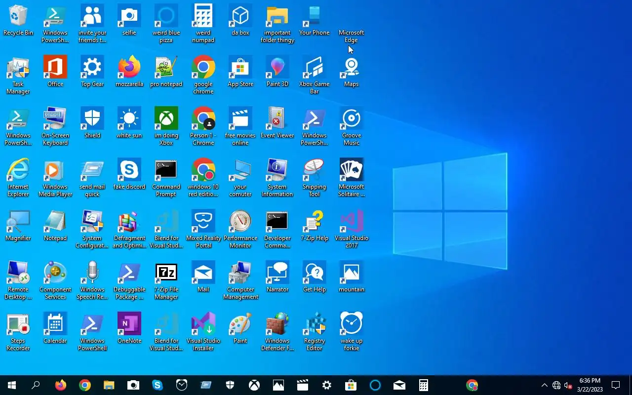Select the Visual Studio Installer desktop shortcut
This screenshot has width=632, height=395.
click(x=203, y=331)
